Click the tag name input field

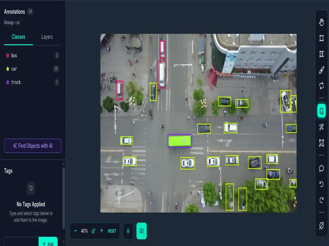(21, 242)
